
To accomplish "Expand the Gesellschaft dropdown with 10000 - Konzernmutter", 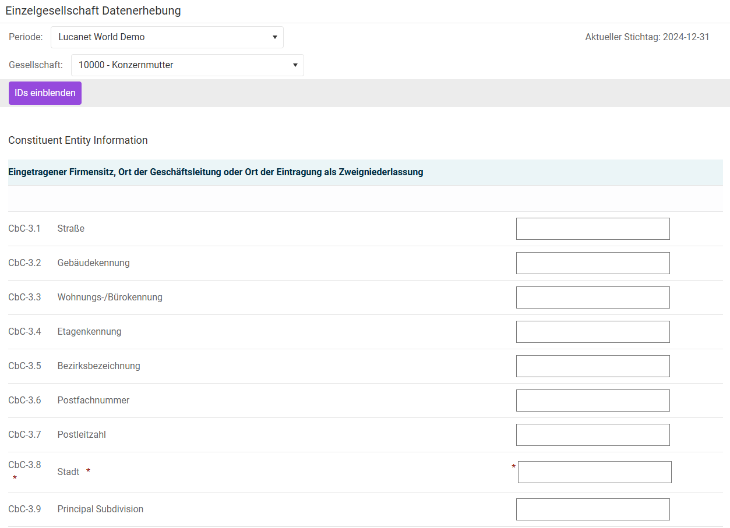I will click(x=187, y=65).
